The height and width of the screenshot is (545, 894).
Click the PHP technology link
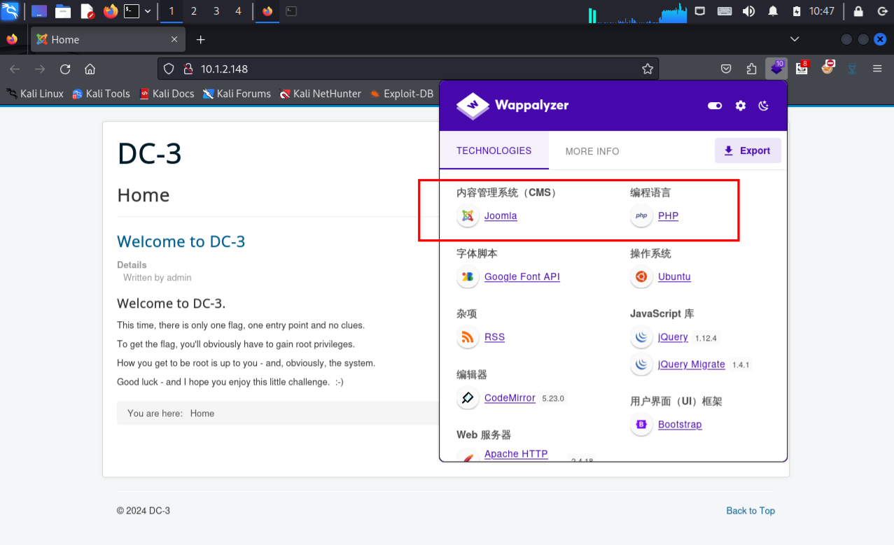(x=669, y=215)
